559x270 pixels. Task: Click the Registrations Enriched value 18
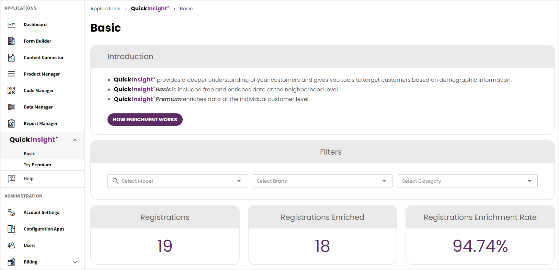(322, 246)
